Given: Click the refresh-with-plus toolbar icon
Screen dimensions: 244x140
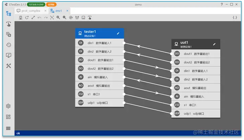Looking at the screenshot, I should 27,18.
